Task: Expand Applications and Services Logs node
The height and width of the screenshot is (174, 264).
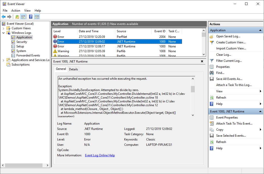Action: [3, 60]
